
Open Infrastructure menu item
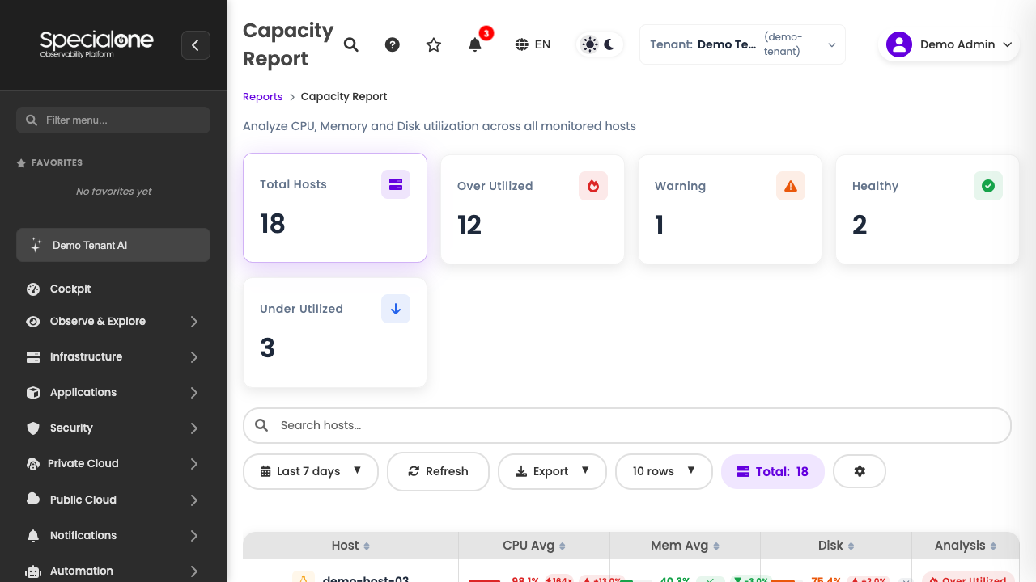tap(113, 356)
